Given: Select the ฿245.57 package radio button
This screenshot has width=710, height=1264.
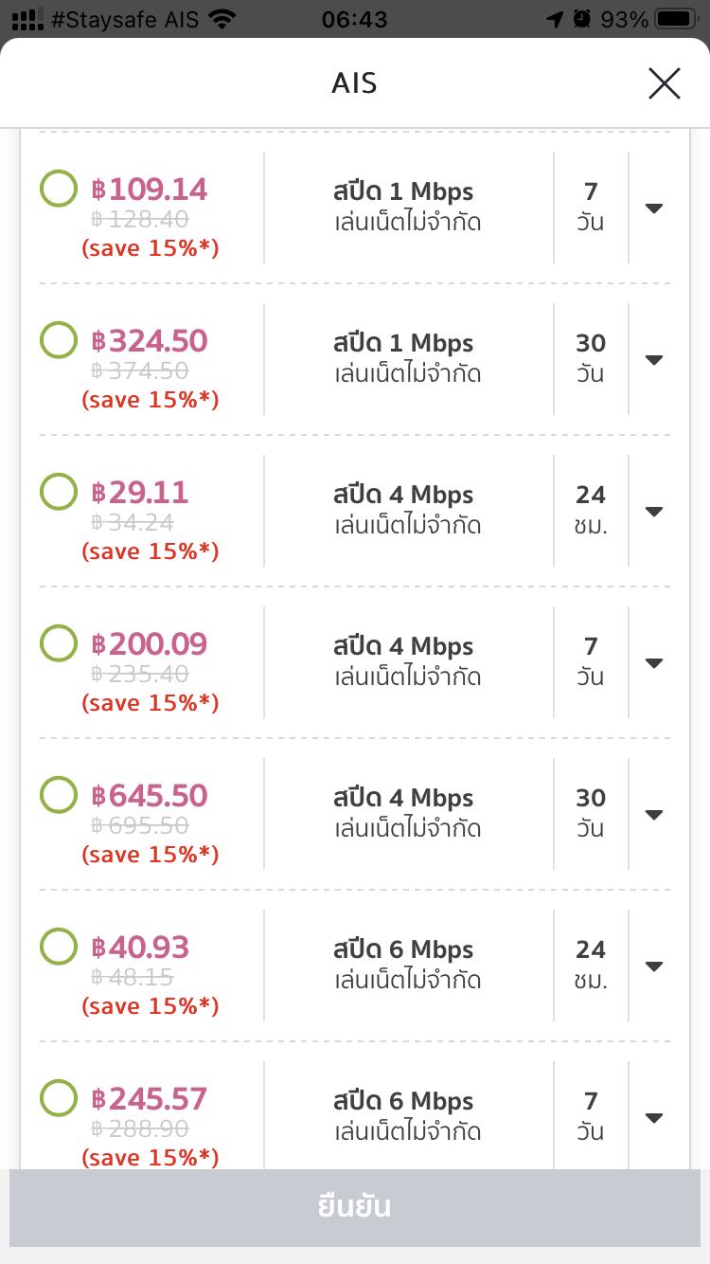Looking at the screenshot, I should [x=59, y=1098].
